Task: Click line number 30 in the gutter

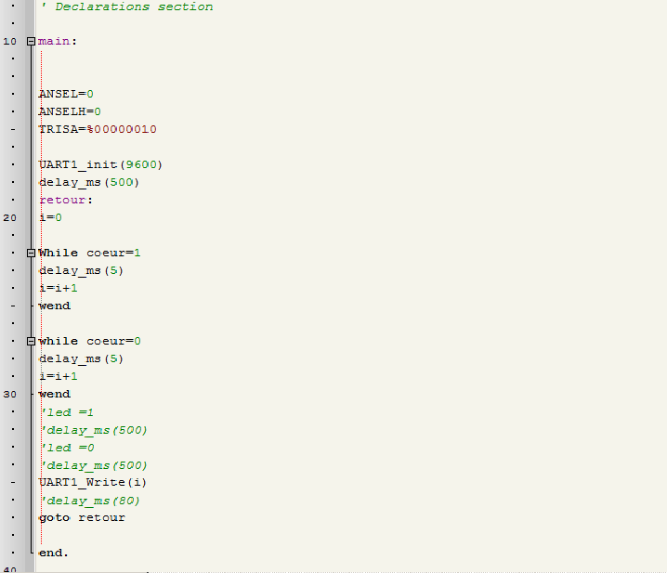Action: [10, 394]
